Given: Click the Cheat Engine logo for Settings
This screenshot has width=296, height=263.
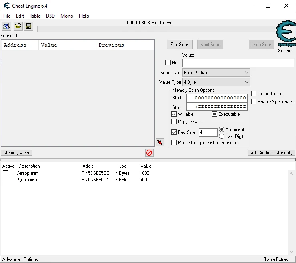Looking at the screenshot, I should pos(286,33).
